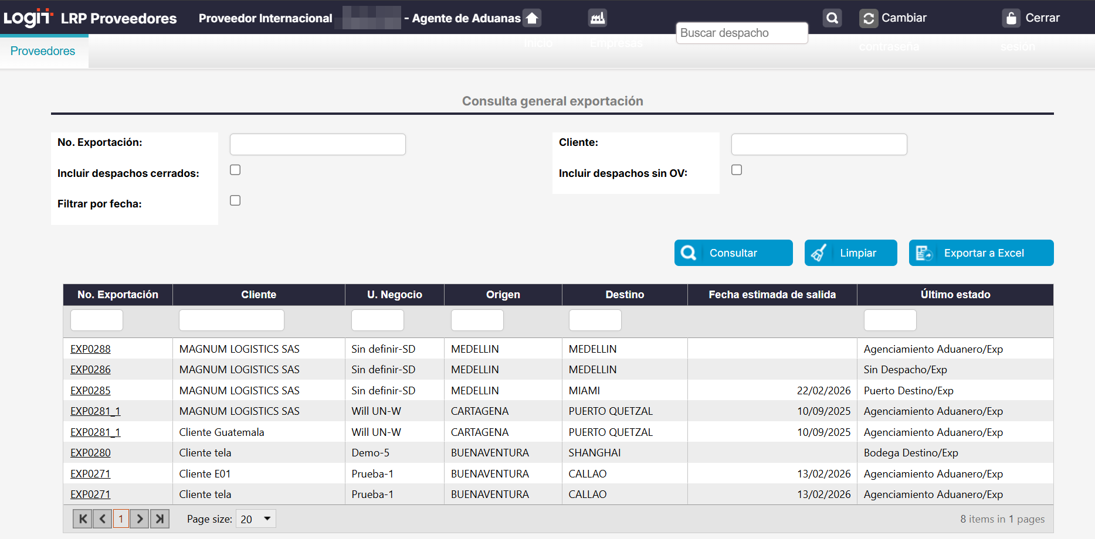Toggle the Filtrar por fecha checkbox
The width and height of the screenshot is (1095, 539).
[x=235, y=200]
